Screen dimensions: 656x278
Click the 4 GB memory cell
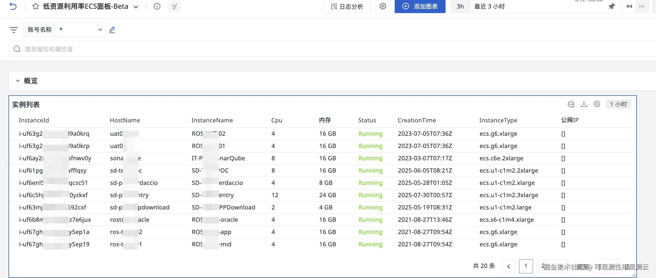(326, 208)
